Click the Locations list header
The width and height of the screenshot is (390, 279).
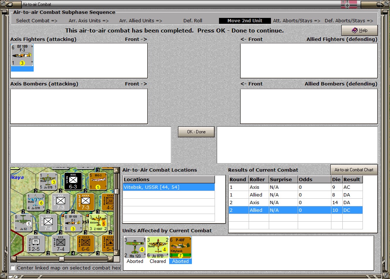point(169,179)
